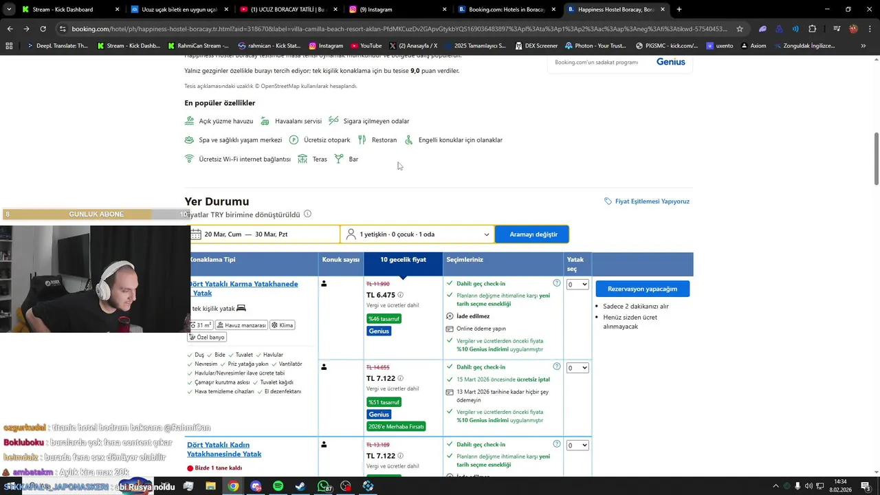This screenshot has width=880, height=495.
Task: Open the Chrome extensions puzzle icon
Action: click(x=812, y=29)
